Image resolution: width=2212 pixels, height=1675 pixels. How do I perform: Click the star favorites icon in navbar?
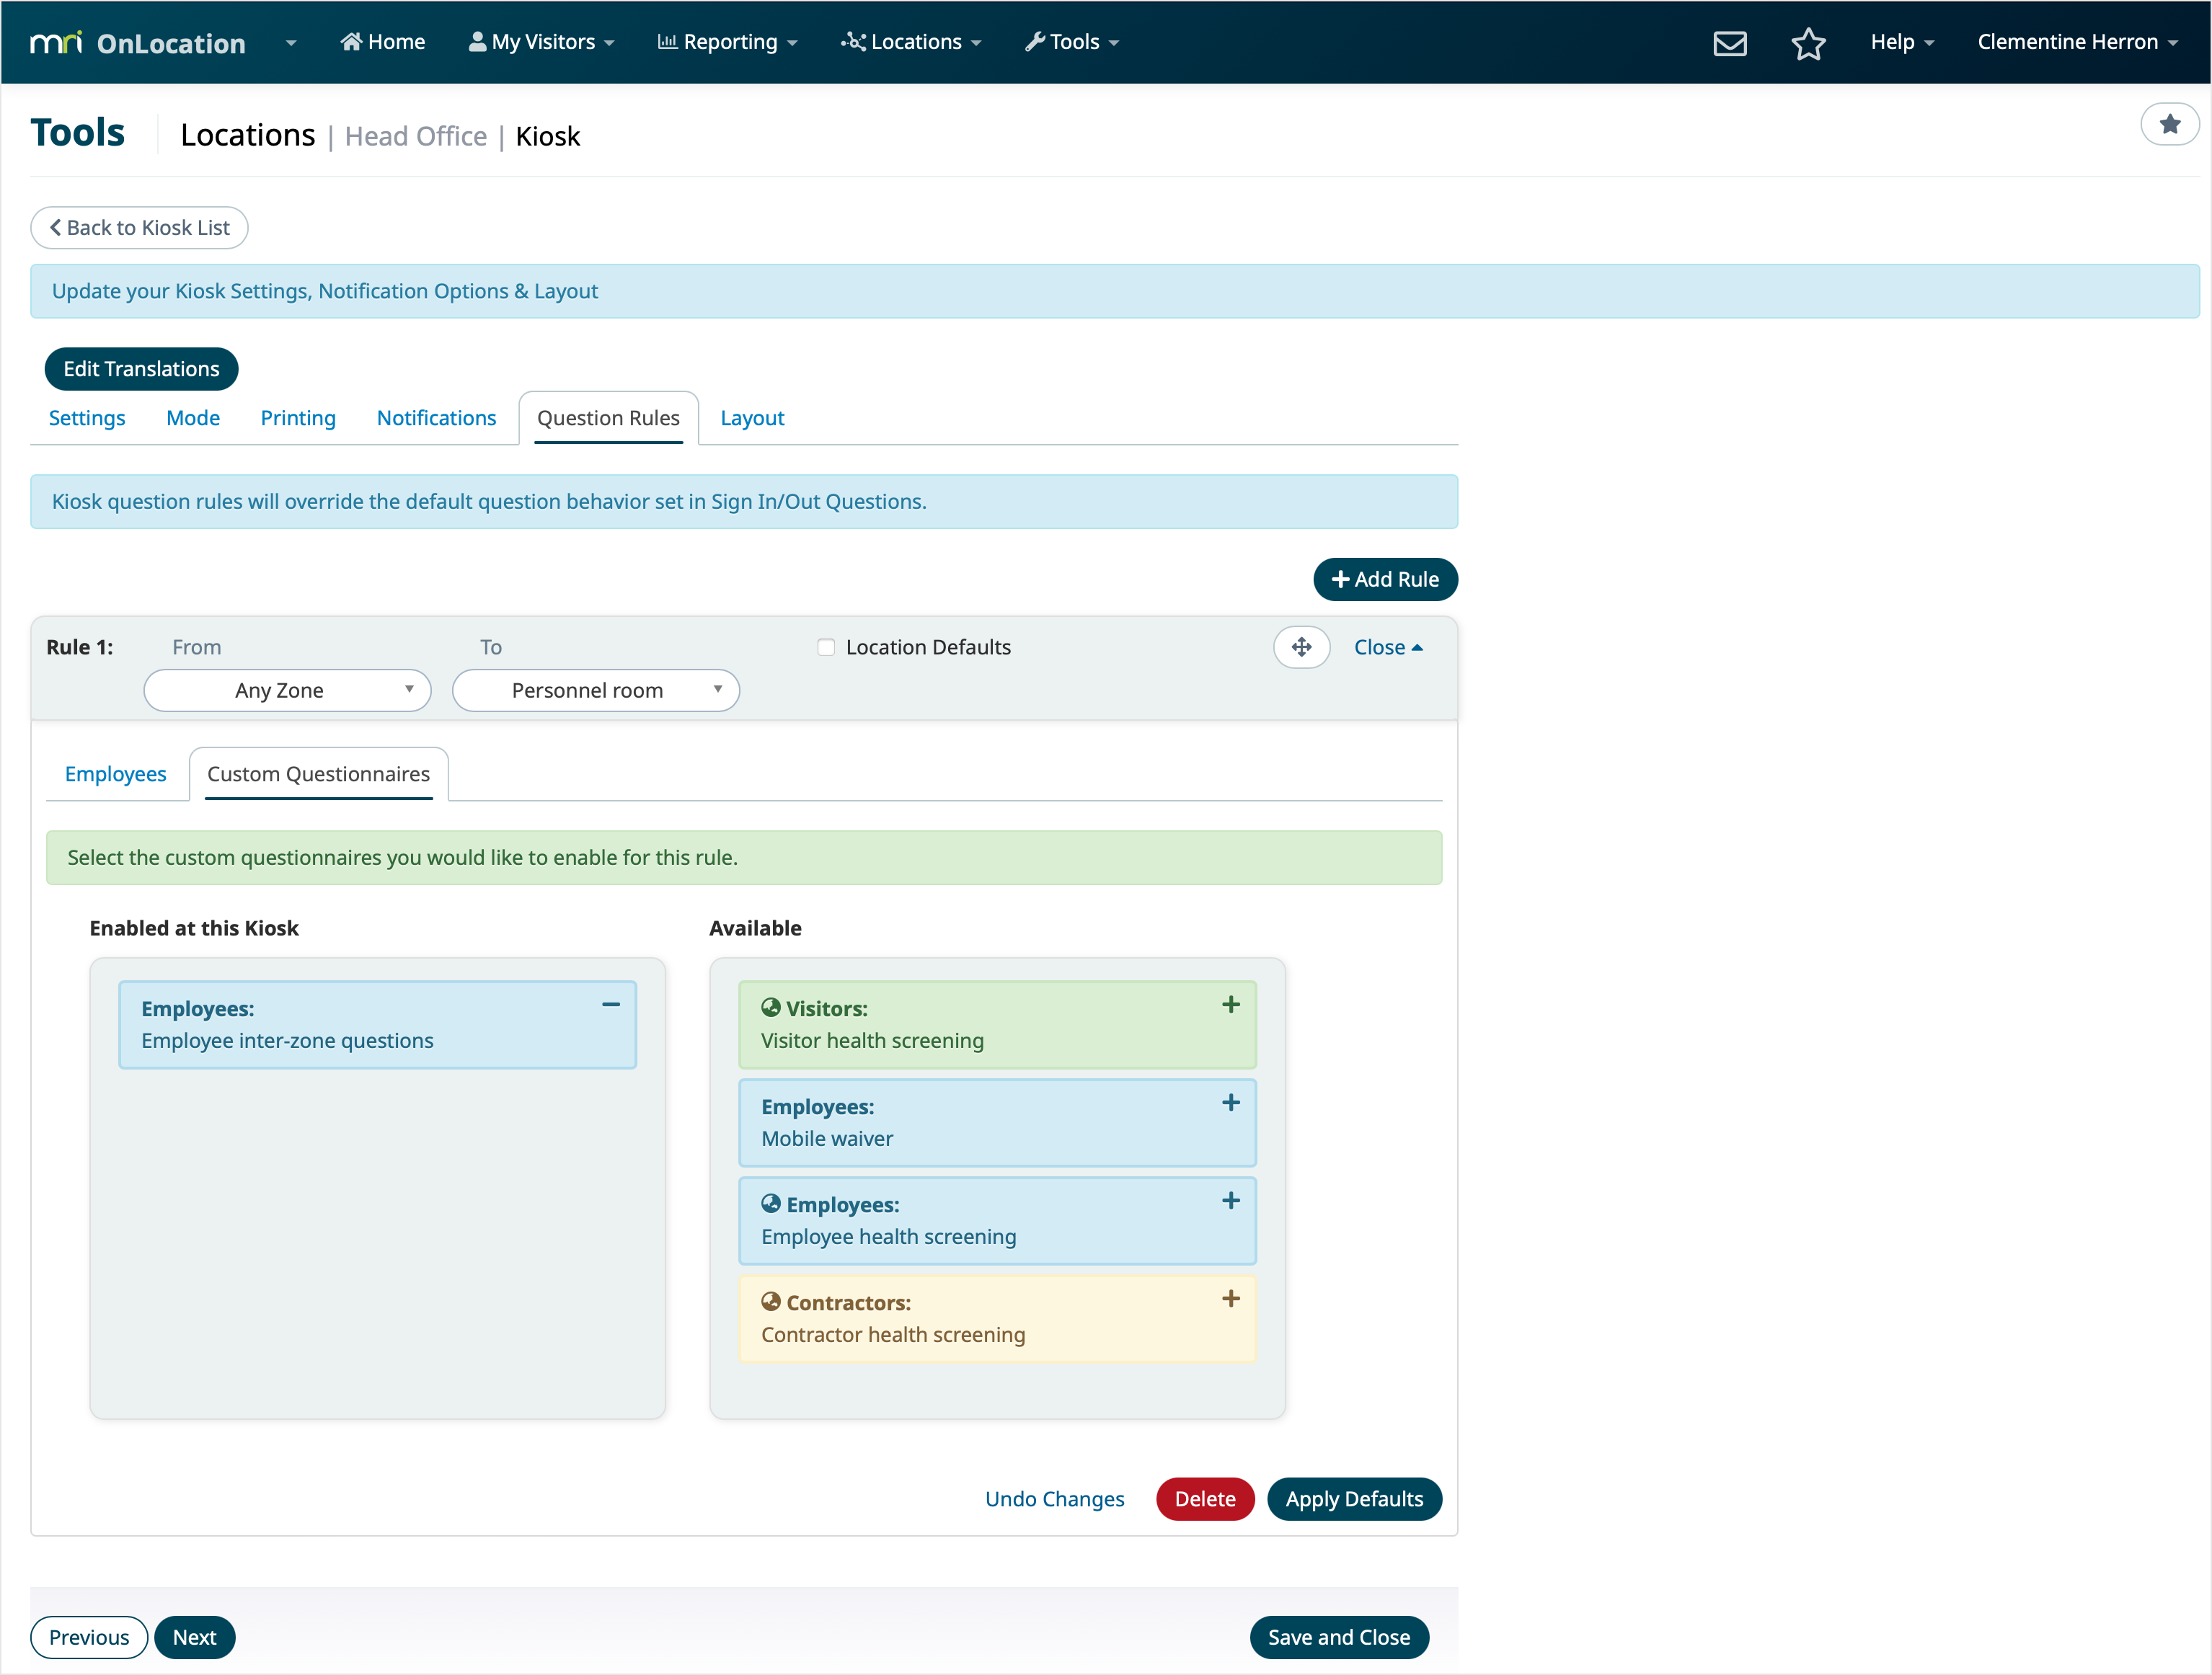click(1808, 43)
